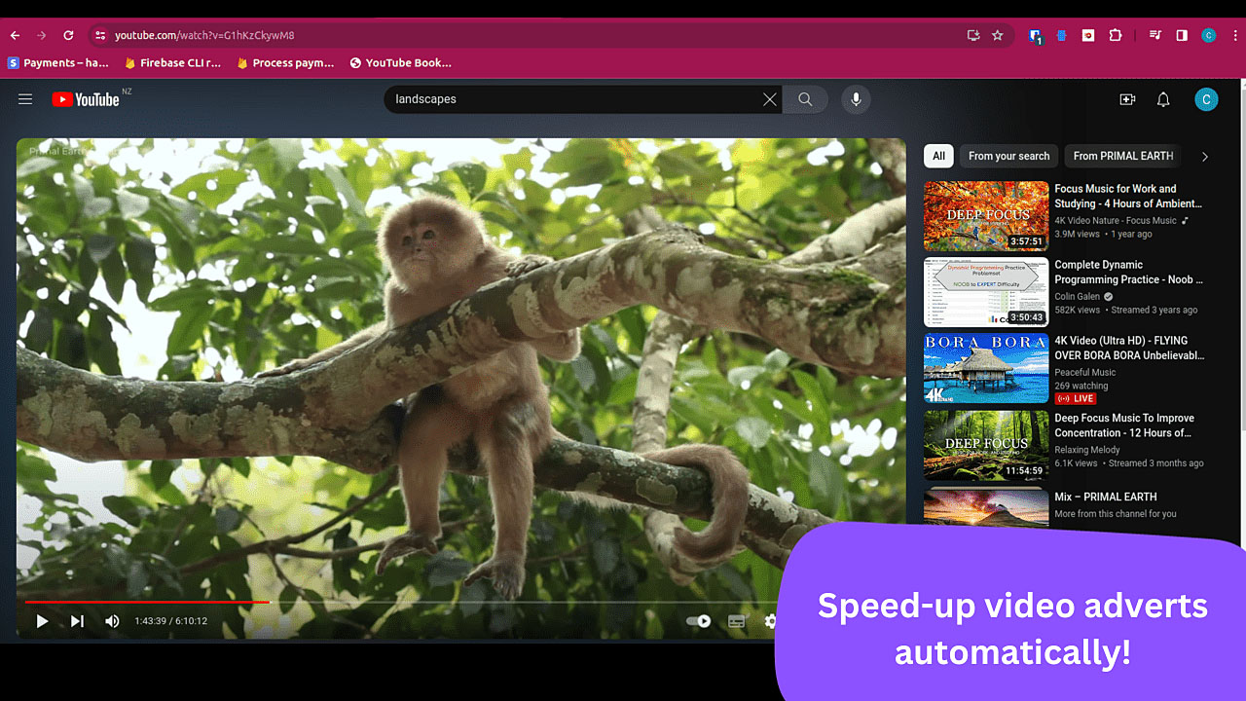Screen dimensions: 1246x701
Task: Toggle subtitles/closed captions
Action: pos(737,621)
